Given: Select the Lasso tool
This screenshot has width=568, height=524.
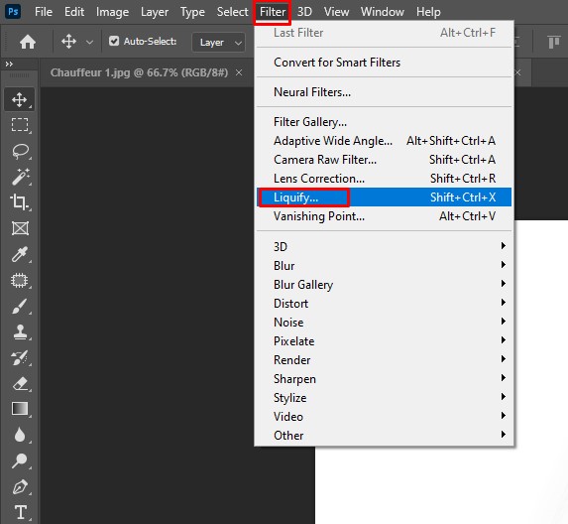Looking at the screenshot, I should coord(20,151).
